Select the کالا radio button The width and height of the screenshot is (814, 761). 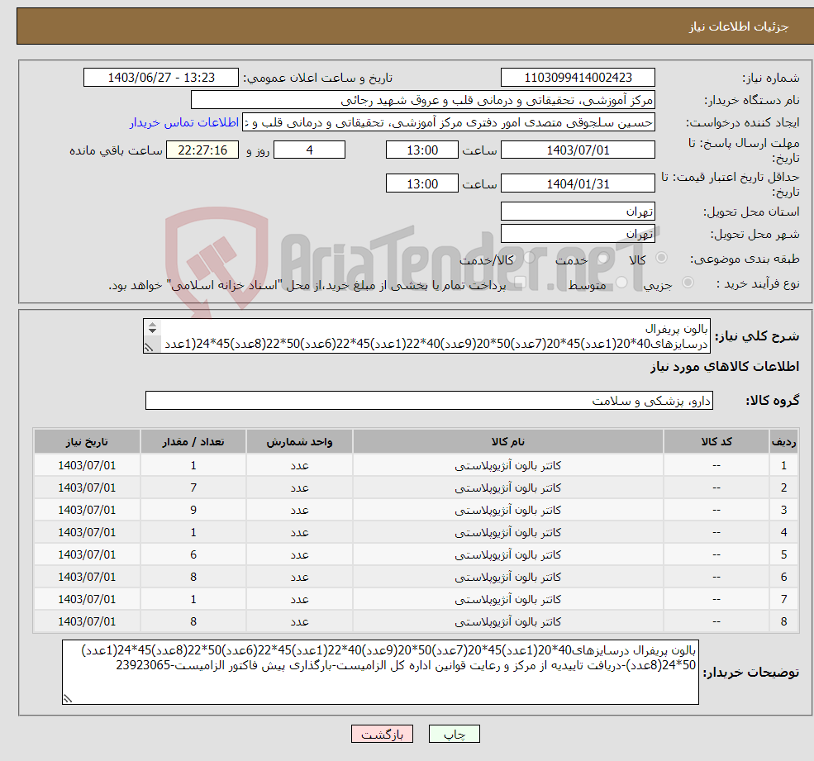pos(661,258)
